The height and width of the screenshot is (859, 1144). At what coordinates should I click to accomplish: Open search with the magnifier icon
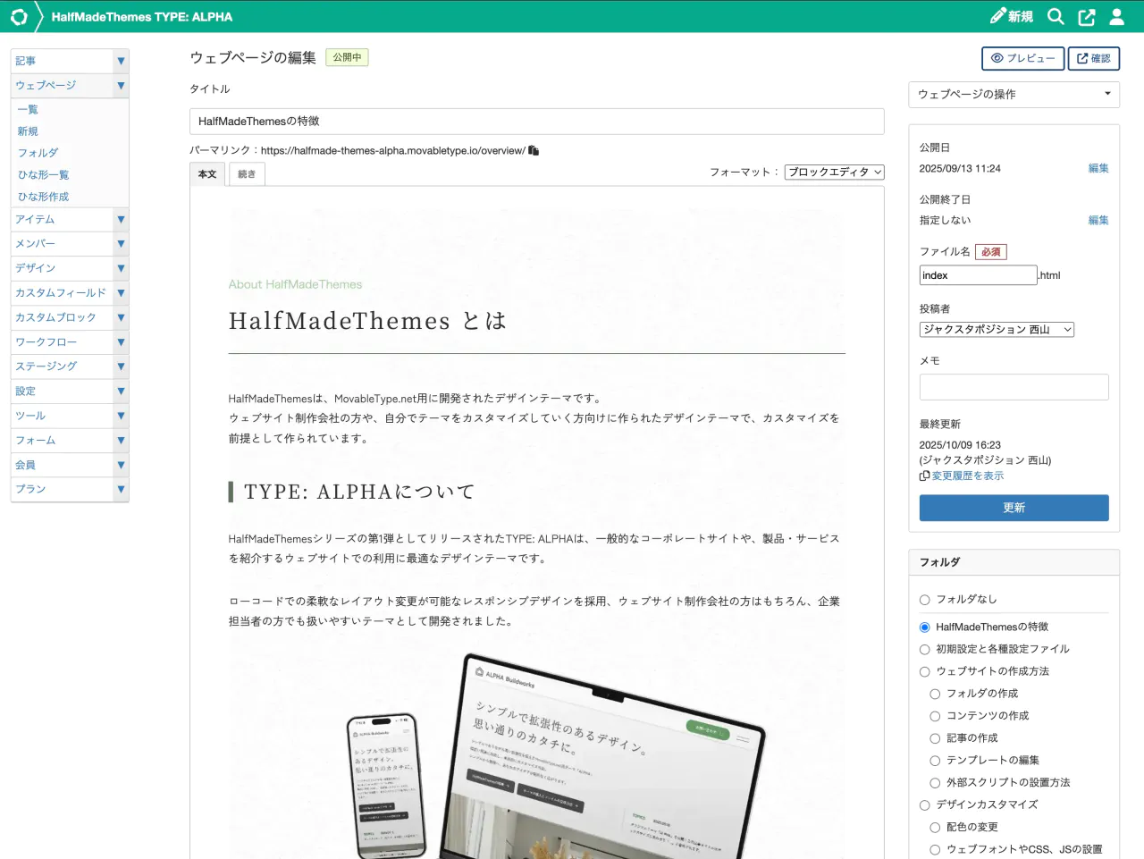(1056, 16)
